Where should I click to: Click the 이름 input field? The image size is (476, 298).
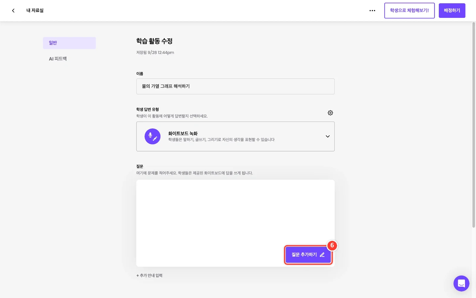(x=235, y=86)
